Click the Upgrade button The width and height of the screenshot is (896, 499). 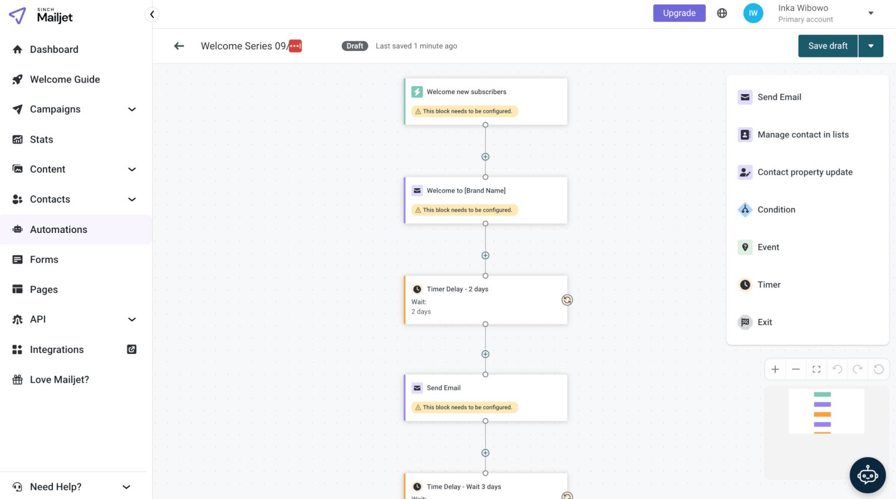679,13
